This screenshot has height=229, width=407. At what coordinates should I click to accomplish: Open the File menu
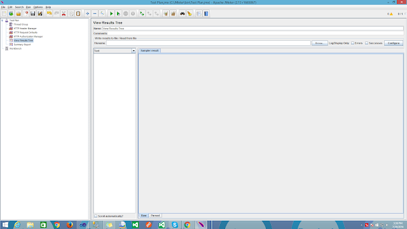(x=3, y=7)
